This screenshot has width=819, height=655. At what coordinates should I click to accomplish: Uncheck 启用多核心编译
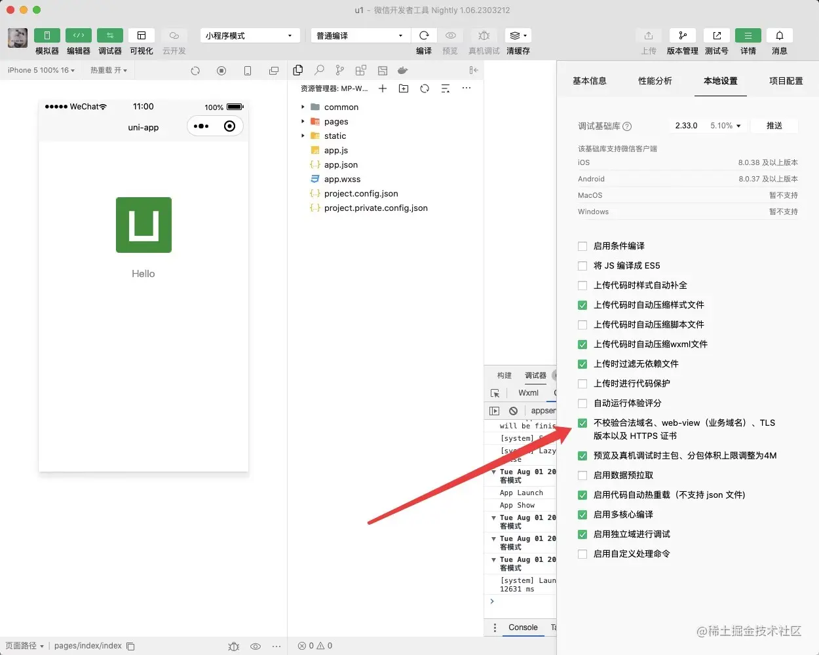point(582,515)
